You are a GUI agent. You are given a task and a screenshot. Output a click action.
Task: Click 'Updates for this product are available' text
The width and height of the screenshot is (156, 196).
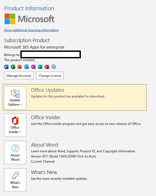68,96
